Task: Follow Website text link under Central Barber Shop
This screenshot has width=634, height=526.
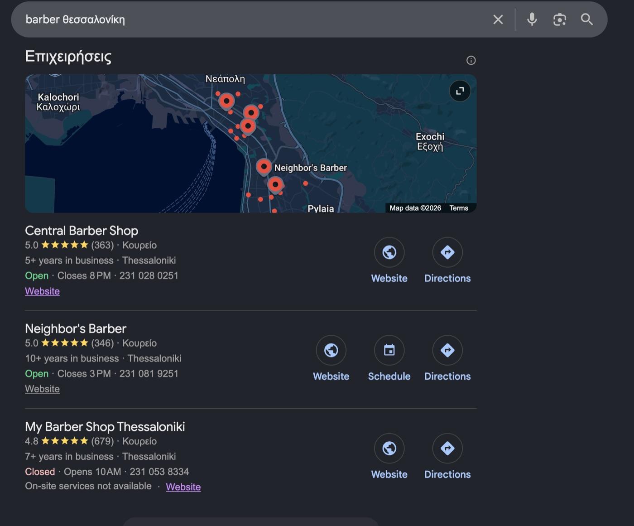Action: coord(42,291)
